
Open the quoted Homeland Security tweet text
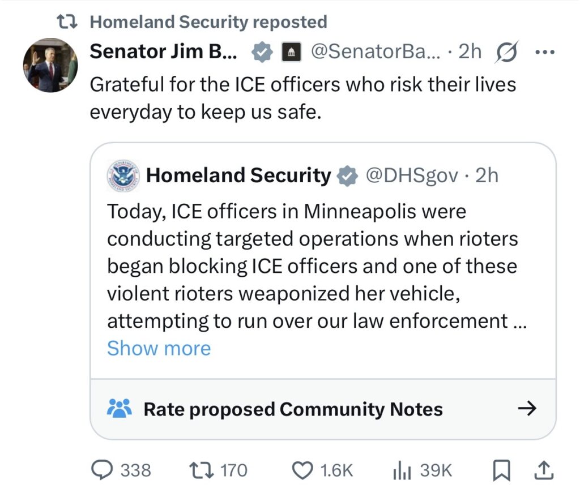click(312, 266)
